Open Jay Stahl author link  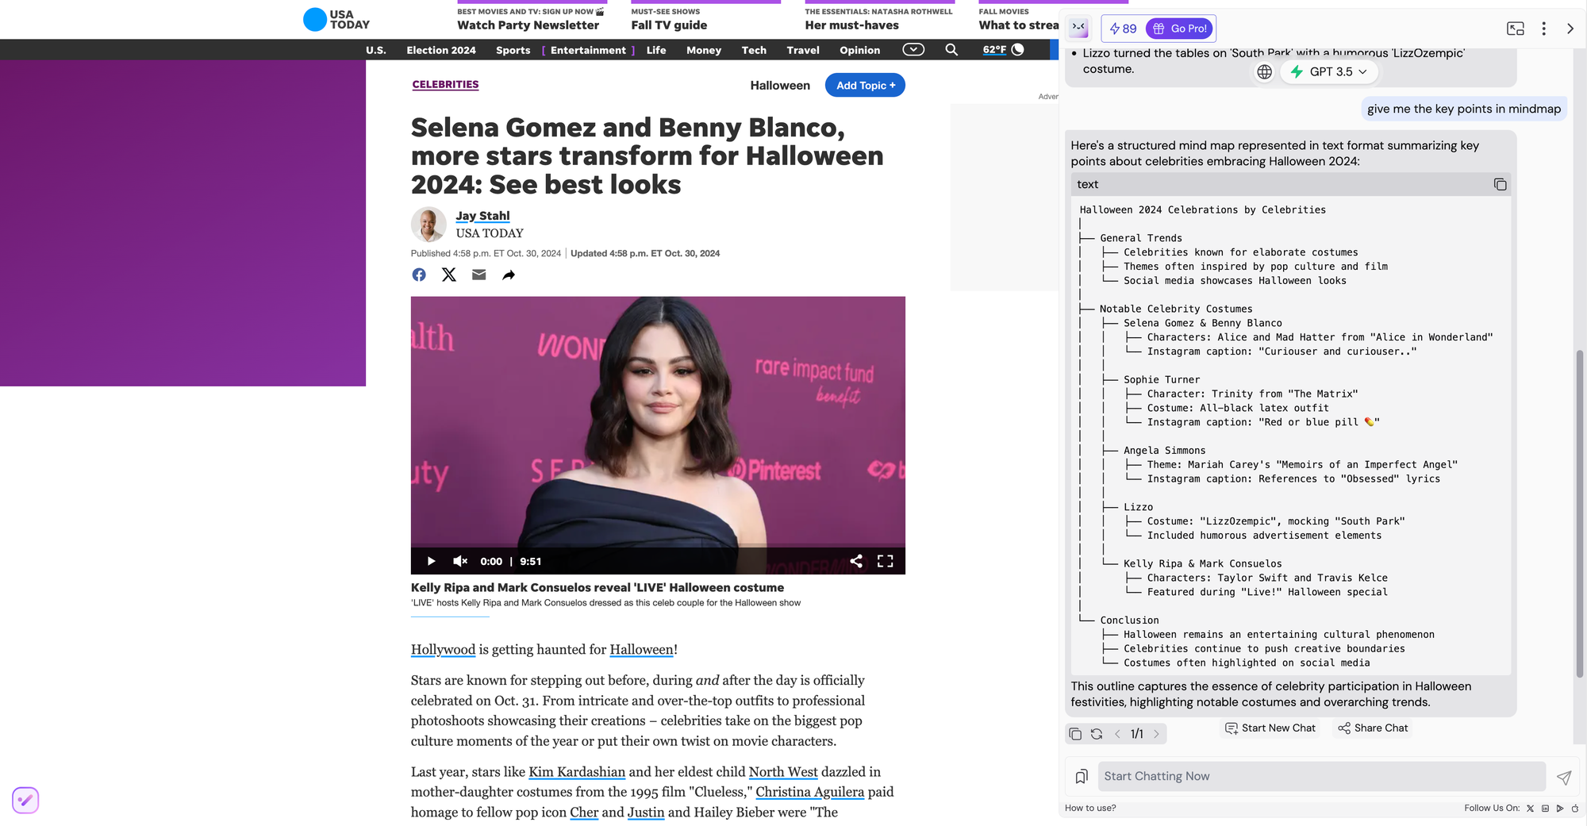pos(482,216)
